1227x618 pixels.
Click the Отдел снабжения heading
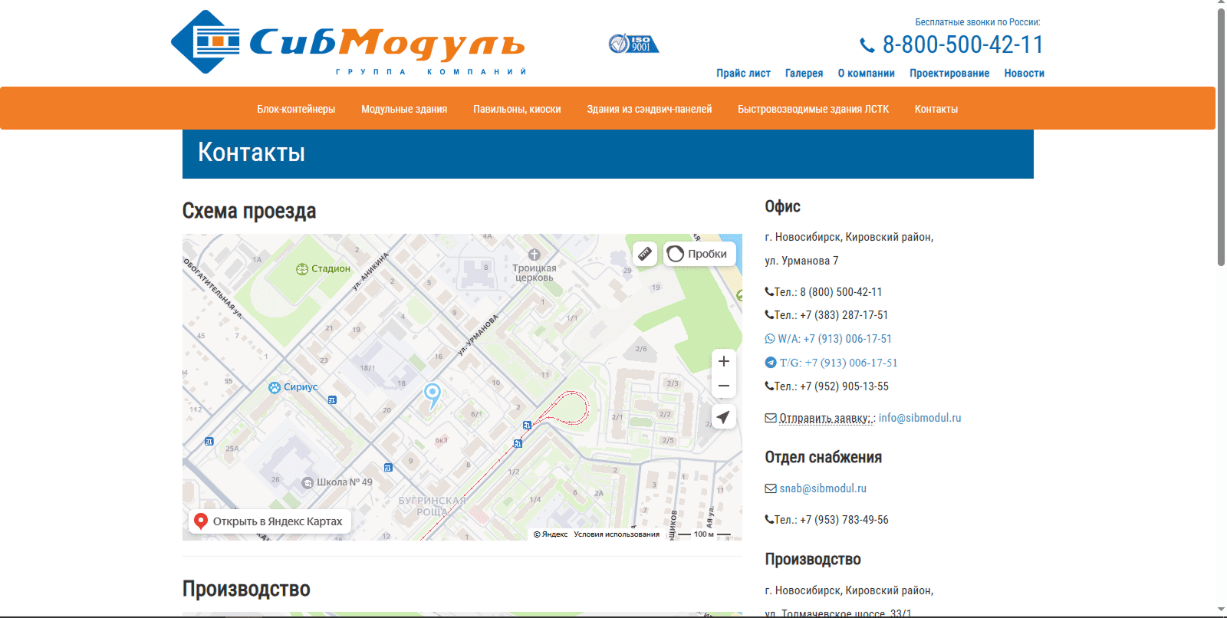(x=823, y=457)
